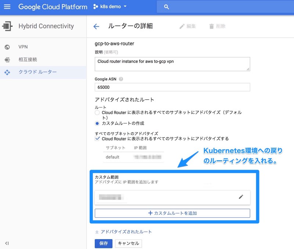Open the k8s demo project dropdown

[110, 7]
